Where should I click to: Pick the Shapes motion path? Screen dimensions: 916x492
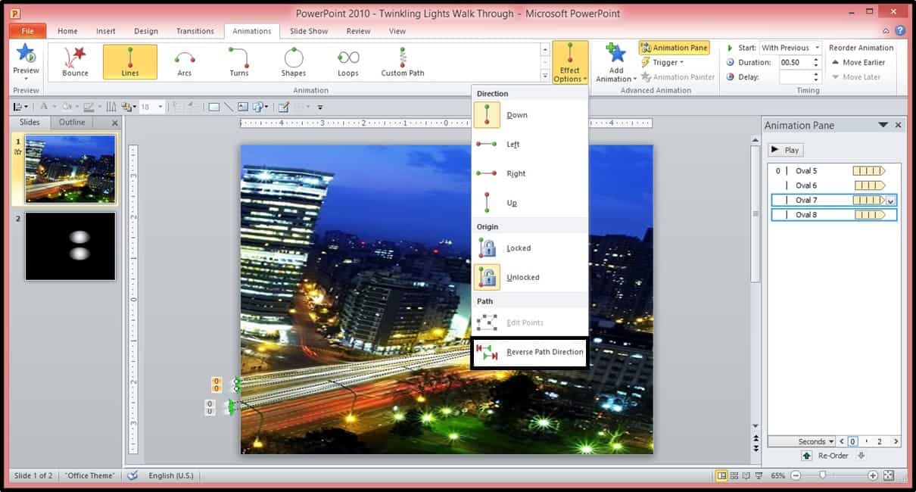point(294,62)
